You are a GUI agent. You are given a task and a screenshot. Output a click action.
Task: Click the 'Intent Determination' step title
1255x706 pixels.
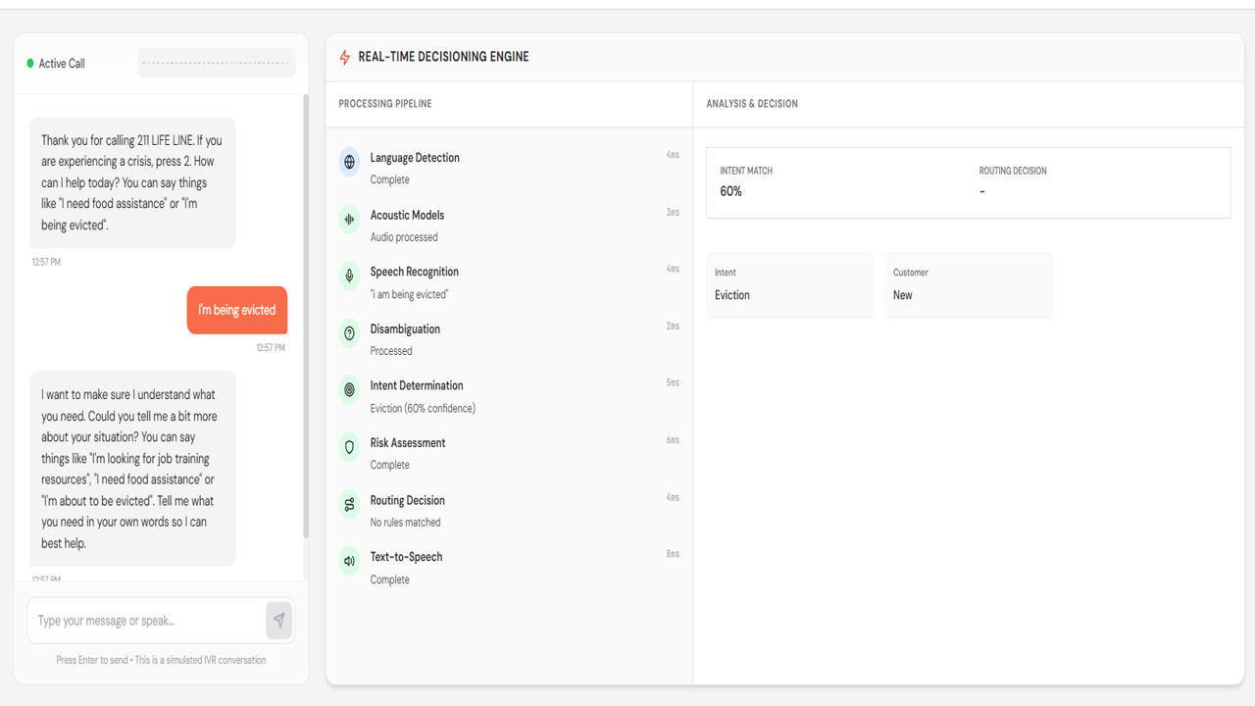click(x=417, y=385)
